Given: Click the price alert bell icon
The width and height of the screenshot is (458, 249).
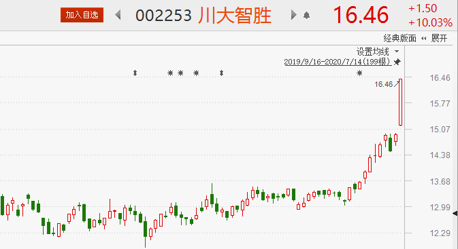Looking at the screenshot, I should [x=306, y=15].
